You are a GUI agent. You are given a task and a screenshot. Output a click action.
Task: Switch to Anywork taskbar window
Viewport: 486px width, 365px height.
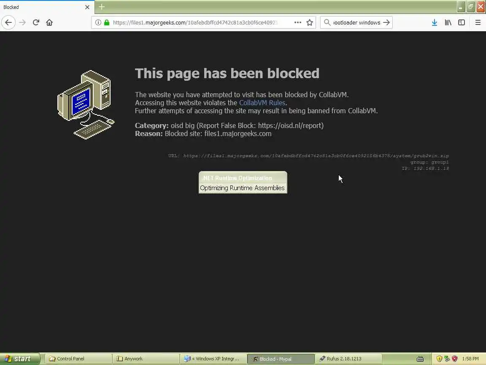(x=146, y=359)
